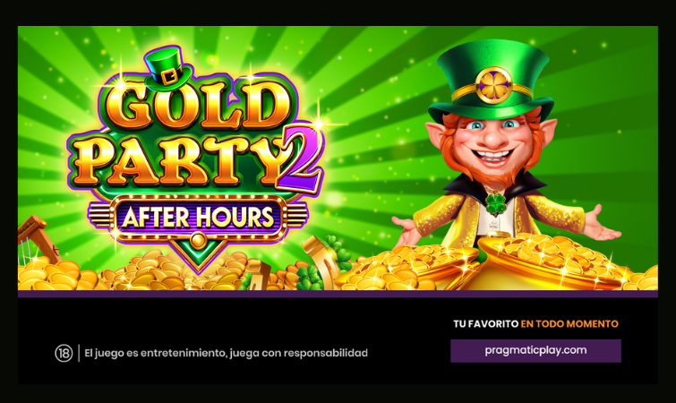
Task: Click the gold clover emblem on the hat
Action: pos(493,85)
